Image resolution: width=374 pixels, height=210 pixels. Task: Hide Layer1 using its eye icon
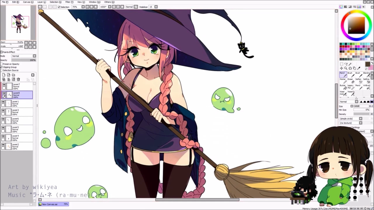pos(3,102)
